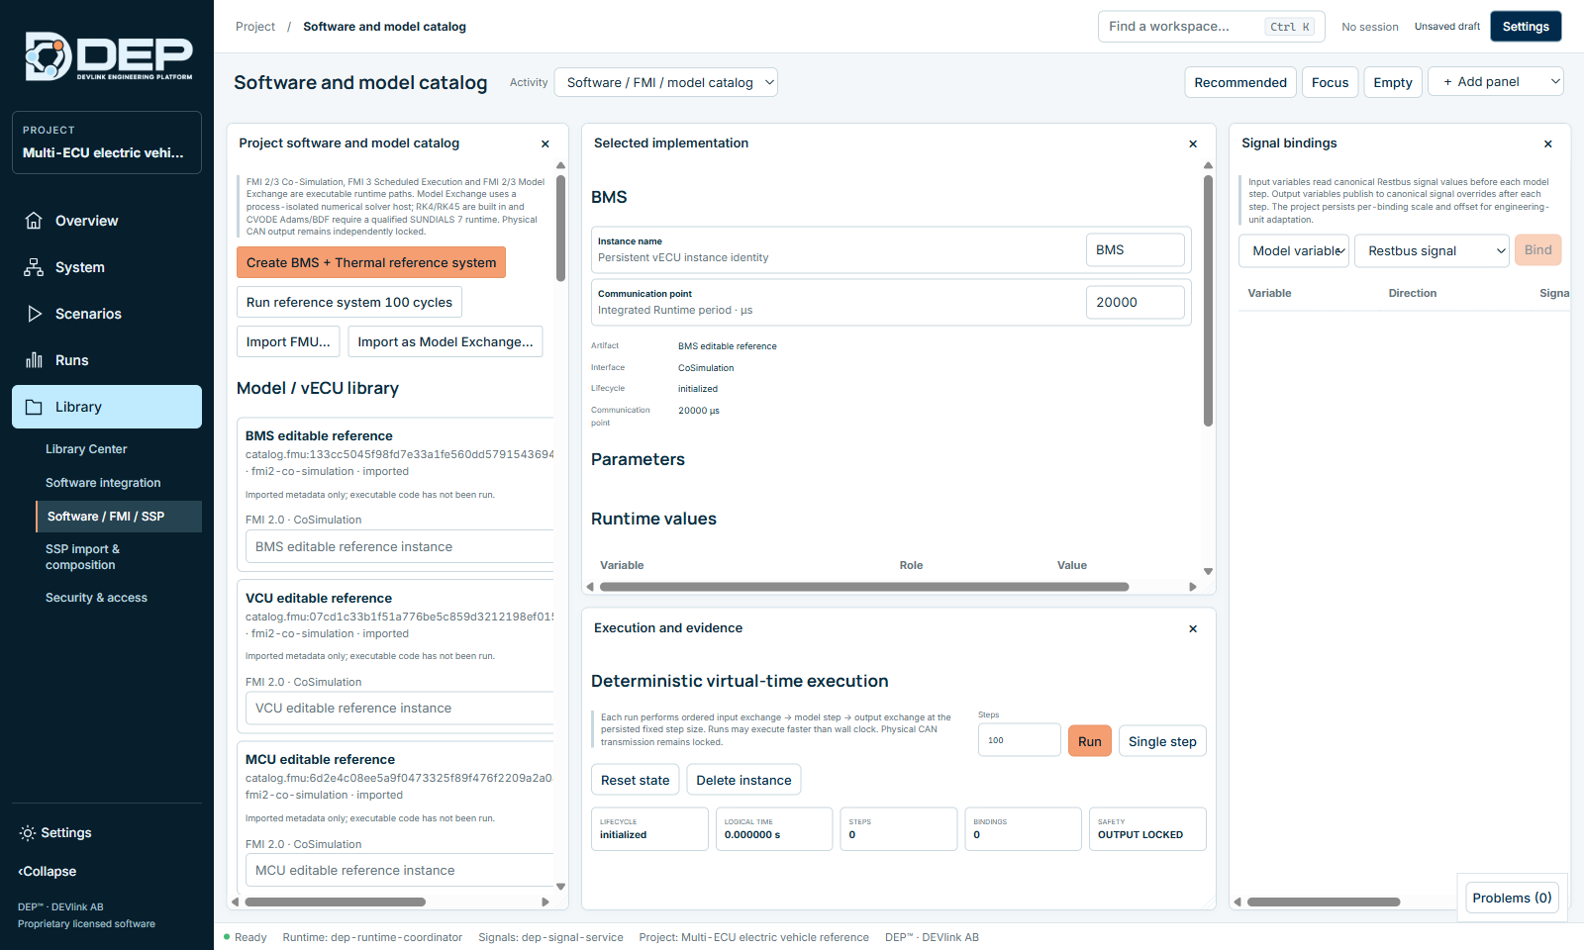Click the orange Run button

[1090, 741]
